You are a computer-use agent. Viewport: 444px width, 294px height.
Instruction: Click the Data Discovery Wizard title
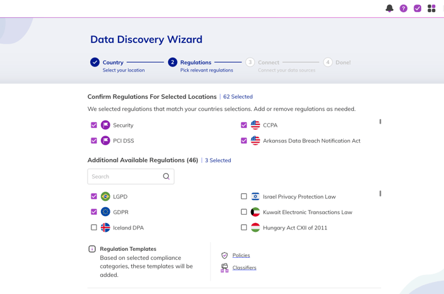tap(146, 39)
